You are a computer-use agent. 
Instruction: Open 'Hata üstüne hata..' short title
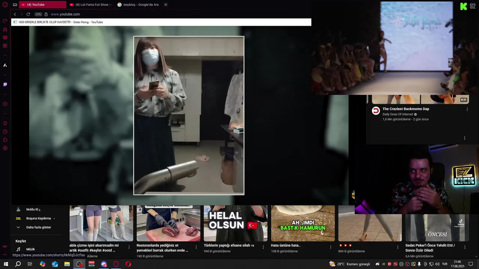click(286, 246)
